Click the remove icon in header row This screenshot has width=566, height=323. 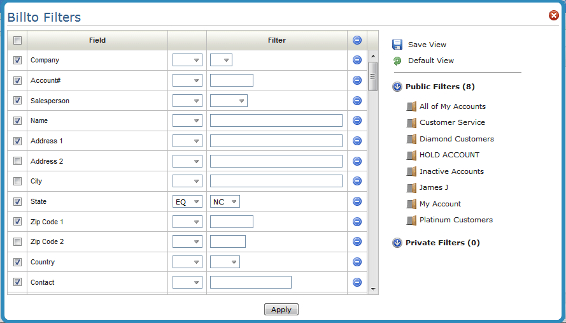tap(357, 40)
